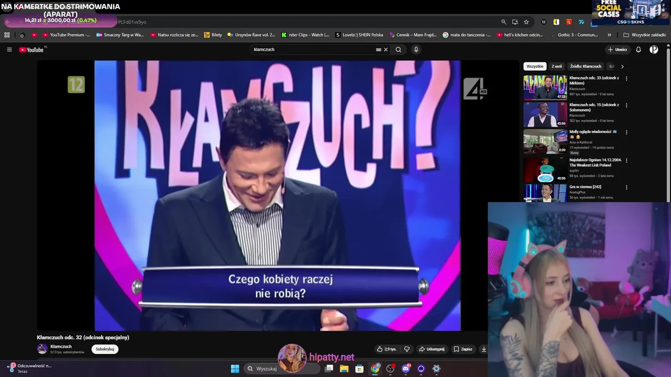Open the keyboard icon inside search box
The height and width of the screenshot is (377, 671).
click(378, 50)
